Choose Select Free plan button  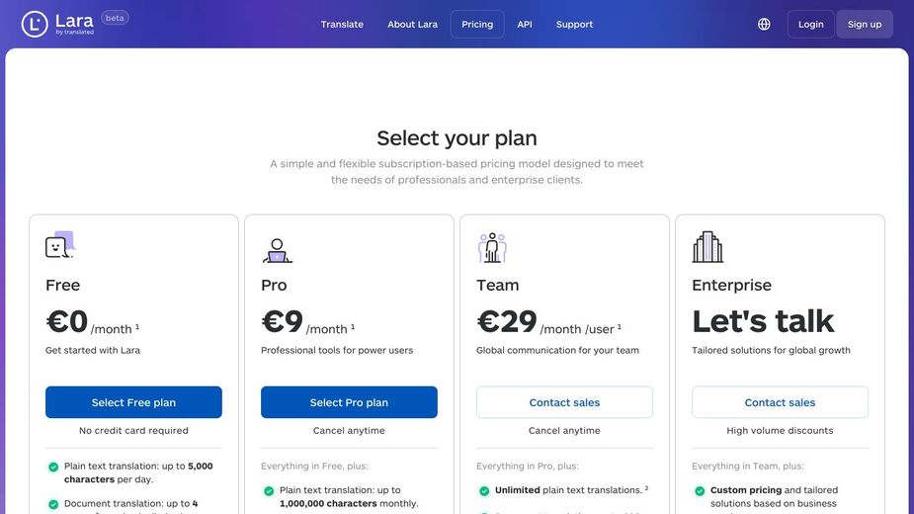(x=133, y=402)
